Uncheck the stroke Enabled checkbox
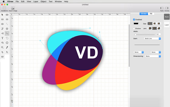The image size is (170, 107). coord(134,19)
